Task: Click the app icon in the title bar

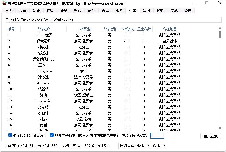Action: pos(4,3)
